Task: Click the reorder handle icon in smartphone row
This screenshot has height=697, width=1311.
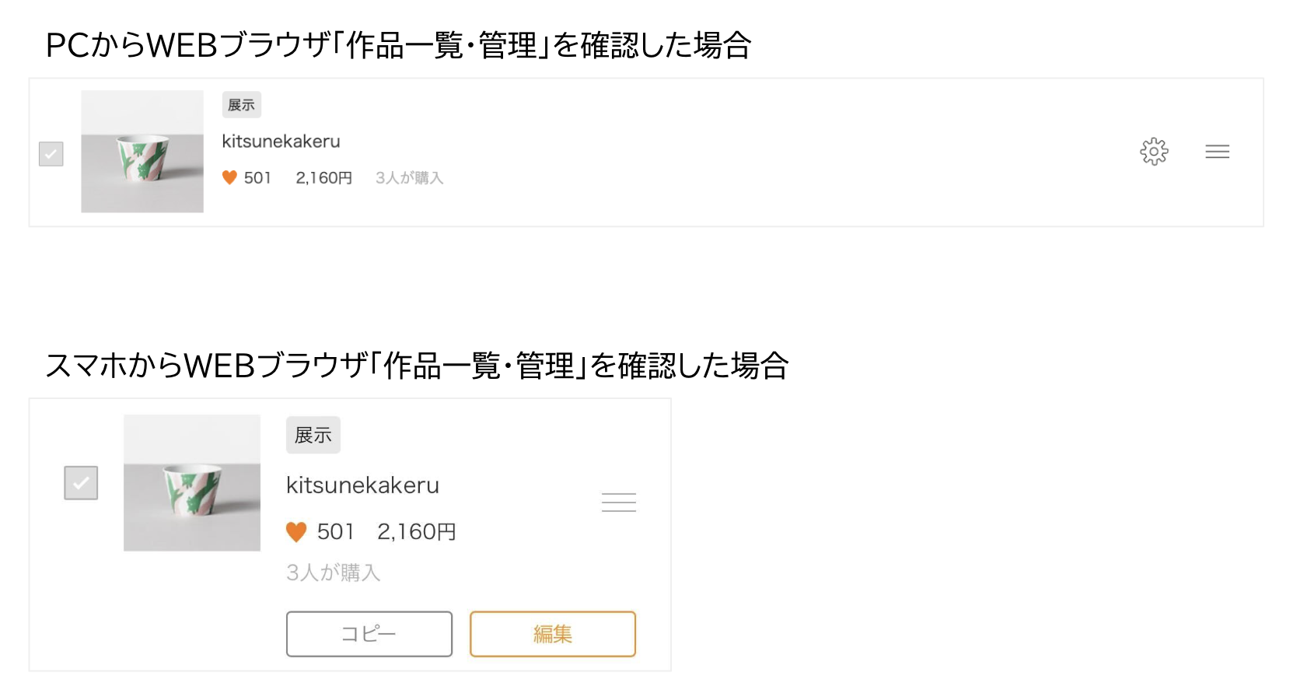Action: (x=619, y=503)
